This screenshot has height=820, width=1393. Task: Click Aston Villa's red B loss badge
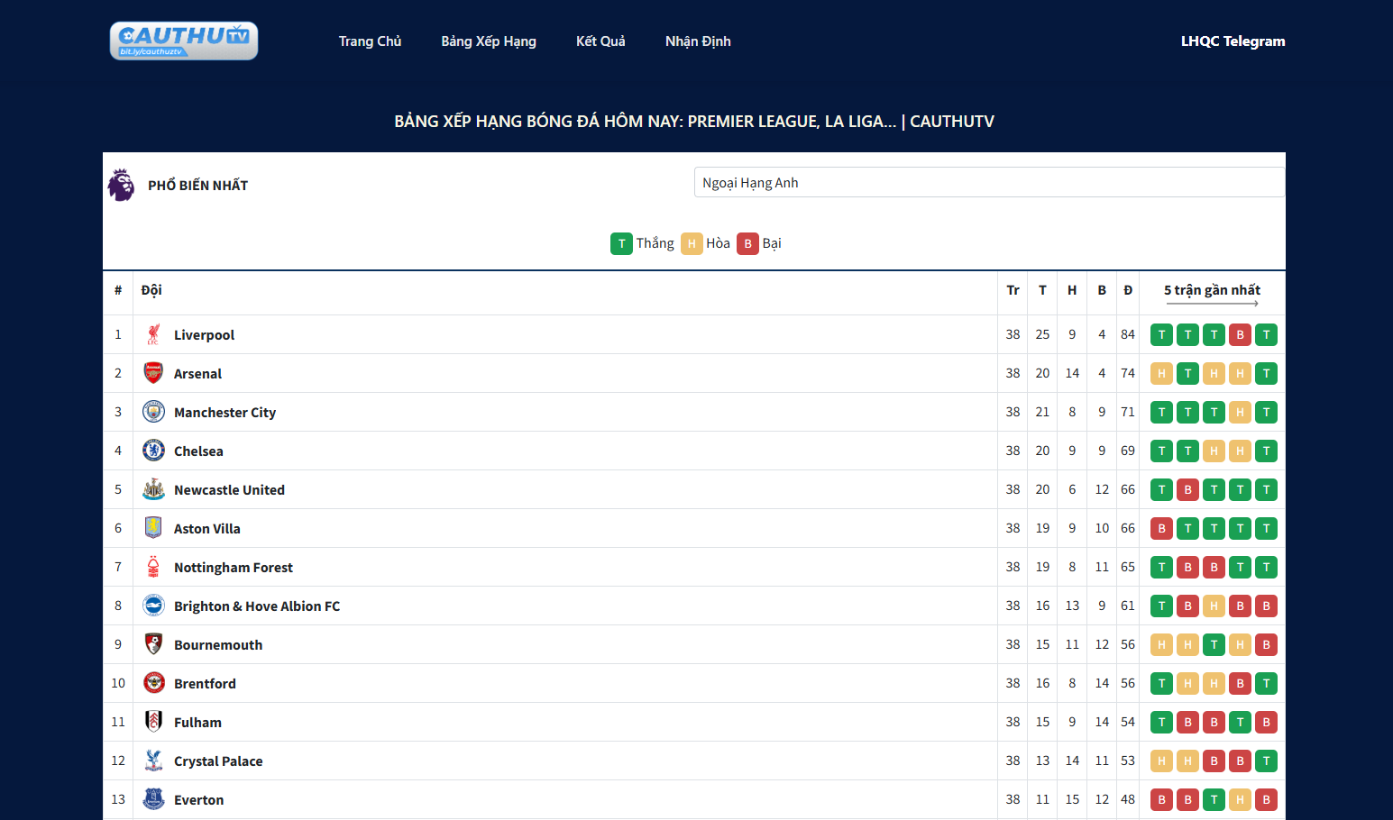pyautogui.click(x=1161, y=529)
